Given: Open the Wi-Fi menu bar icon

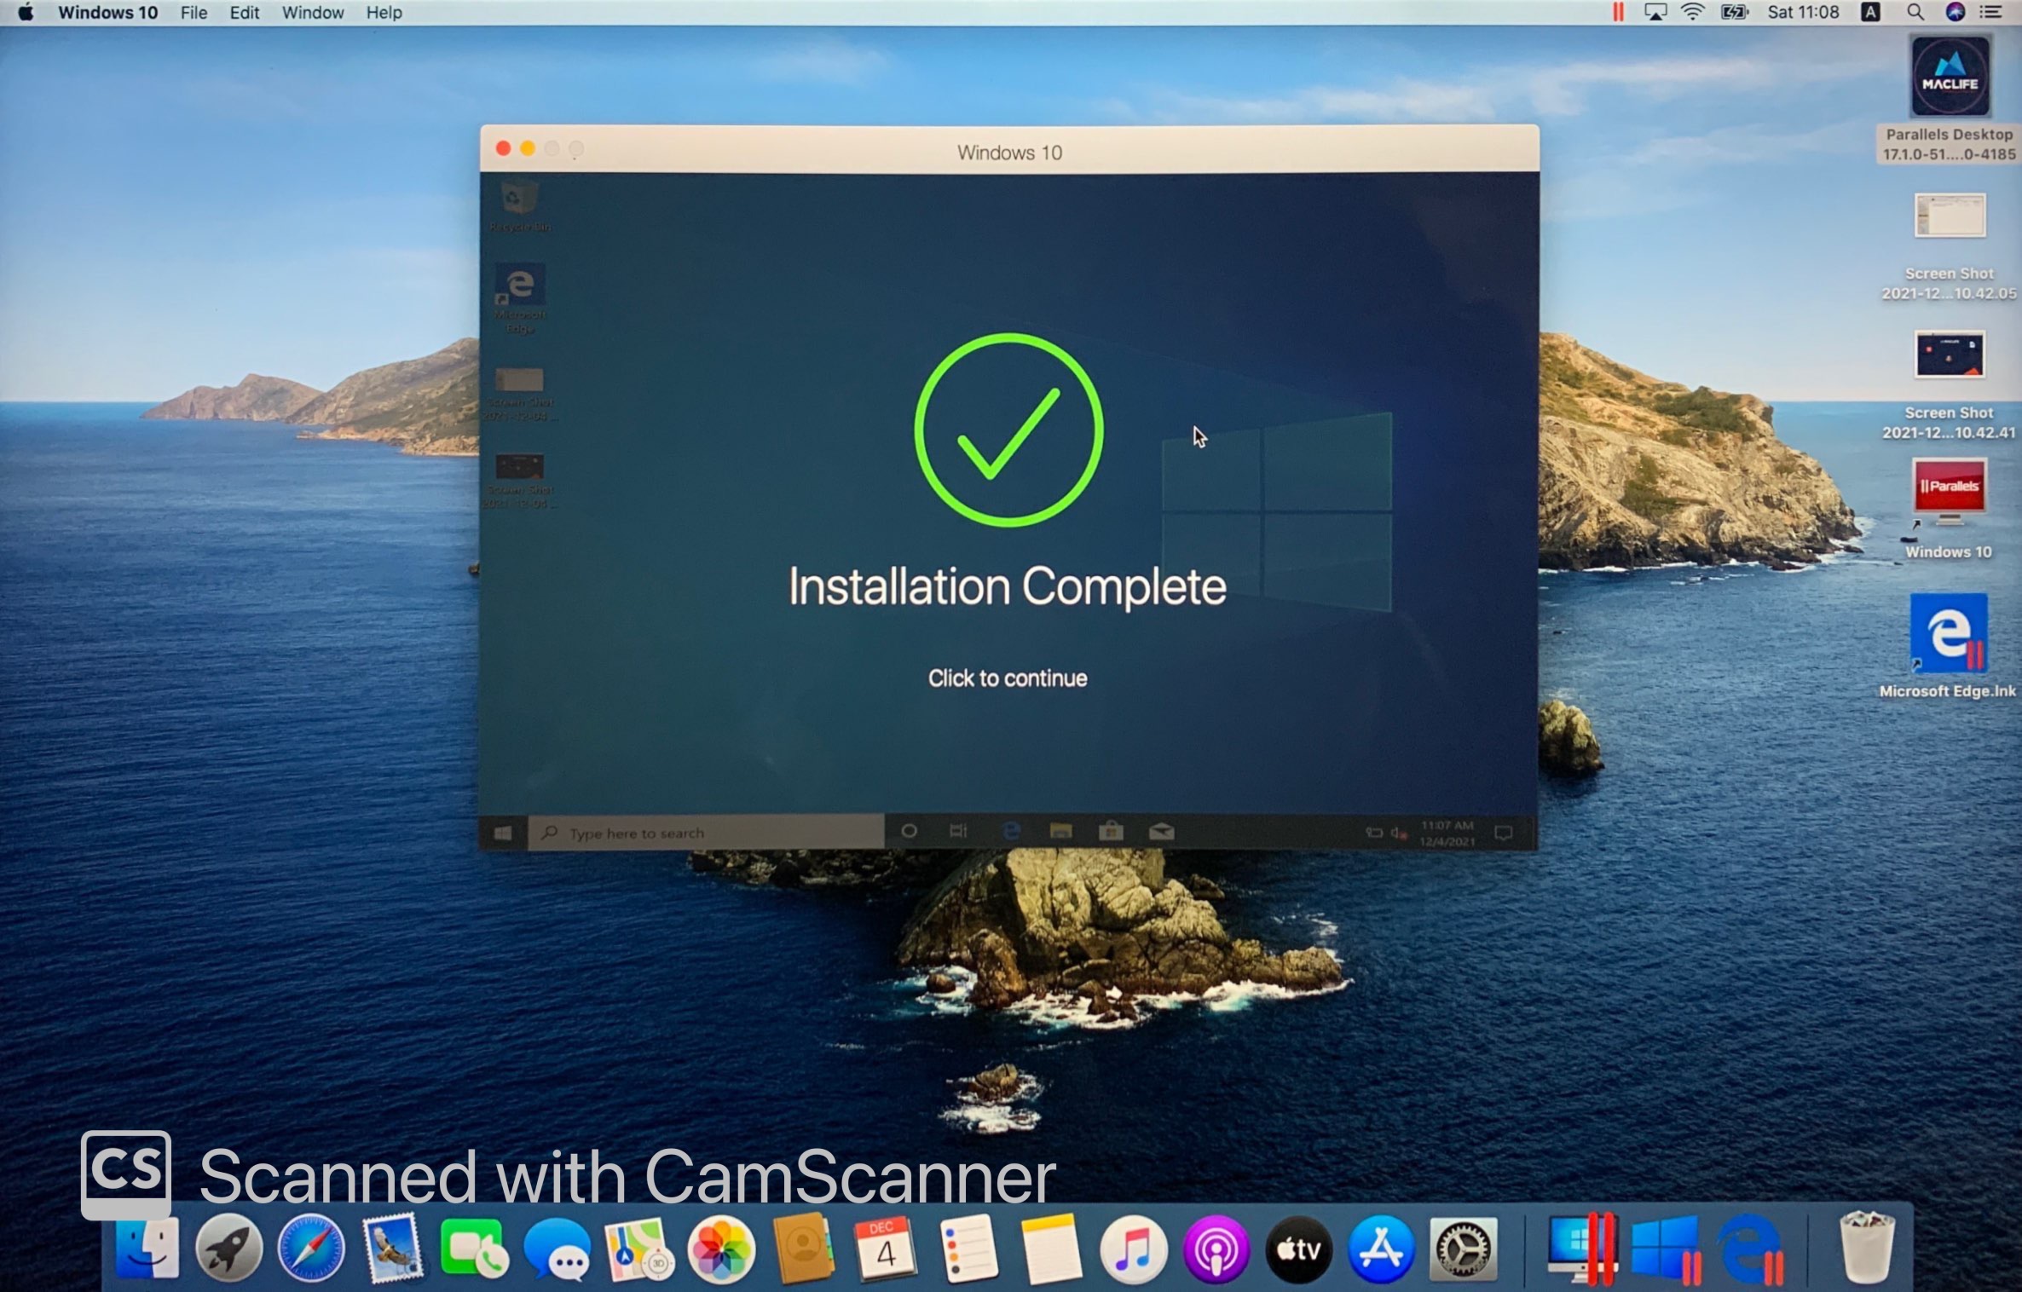Looking at the screenshot, I should [x=1692, y=12].
